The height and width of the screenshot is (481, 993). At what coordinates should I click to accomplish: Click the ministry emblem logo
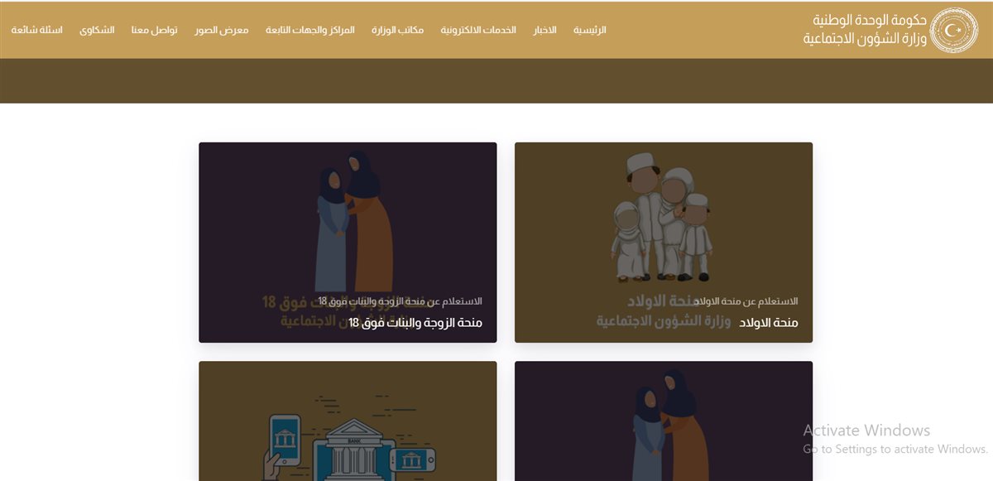[x=953, y=31]
